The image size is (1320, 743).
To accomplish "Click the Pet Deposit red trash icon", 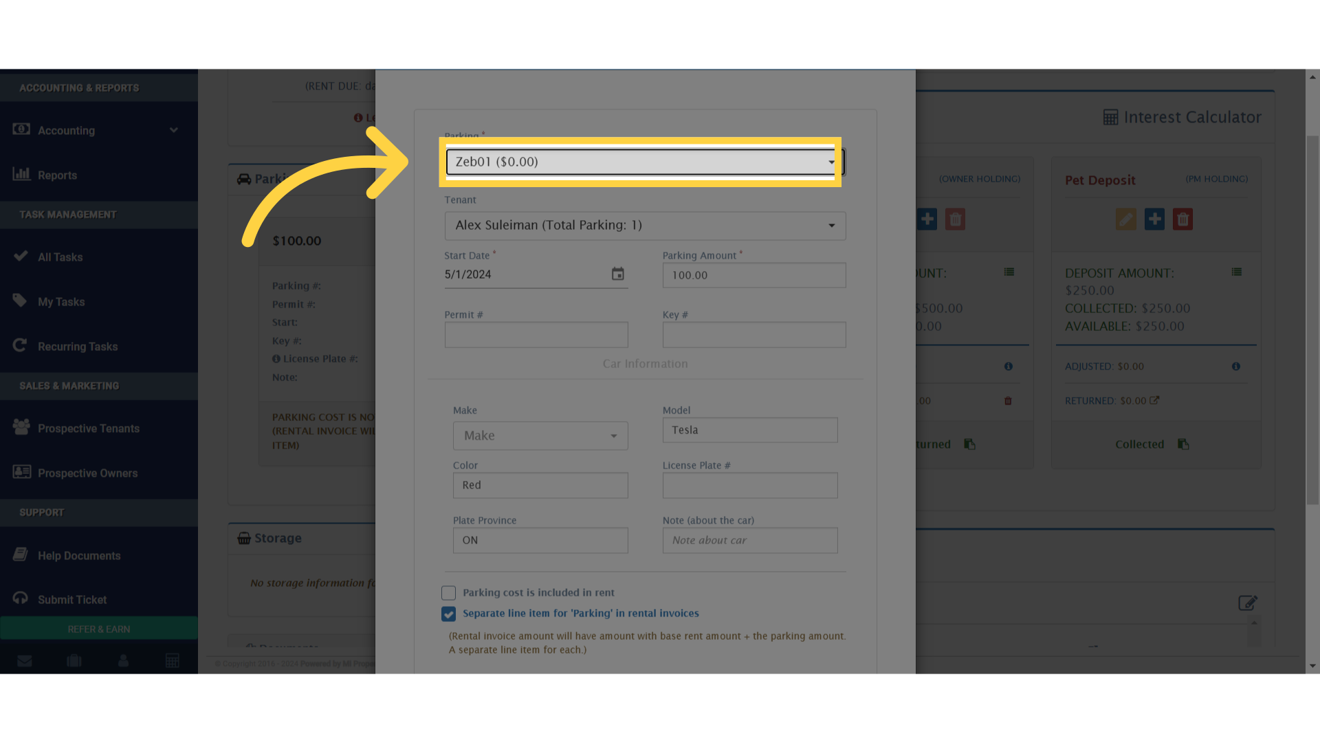I will coord(1182,219).
